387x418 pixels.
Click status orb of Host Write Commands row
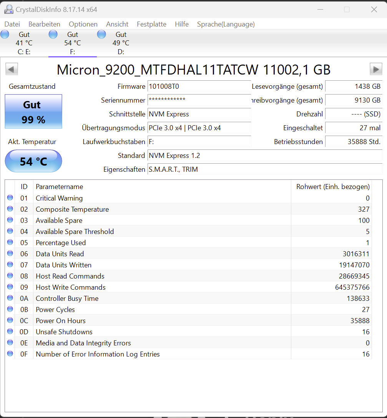(10, 287)
